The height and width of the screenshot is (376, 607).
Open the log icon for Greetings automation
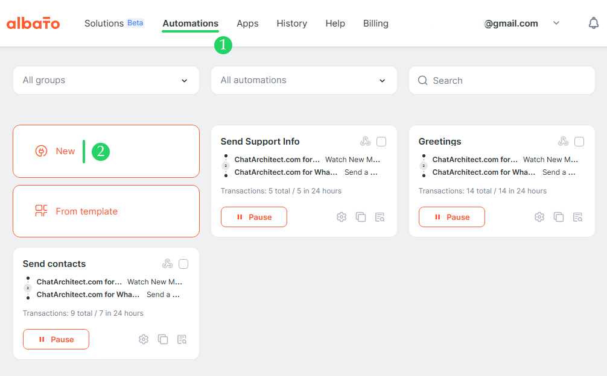pos(577,217)
